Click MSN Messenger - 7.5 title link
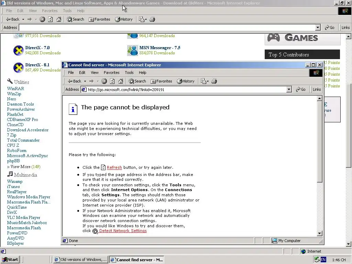Viewport: 352px width, 264px height. point(159,48)
